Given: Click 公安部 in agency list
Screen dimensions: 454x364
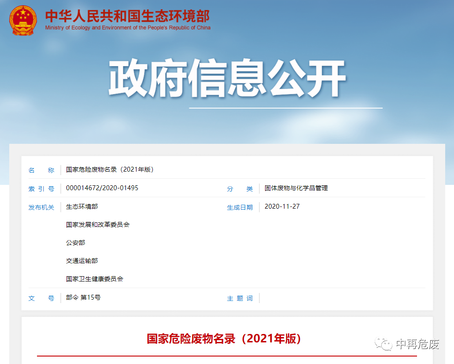Looking at the screenshot, I should click(x=75, y=243).
